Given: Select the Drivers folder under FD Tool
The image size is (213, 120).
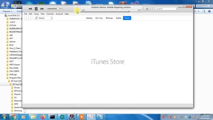Looking at the screenshot, I should point(17,88).
